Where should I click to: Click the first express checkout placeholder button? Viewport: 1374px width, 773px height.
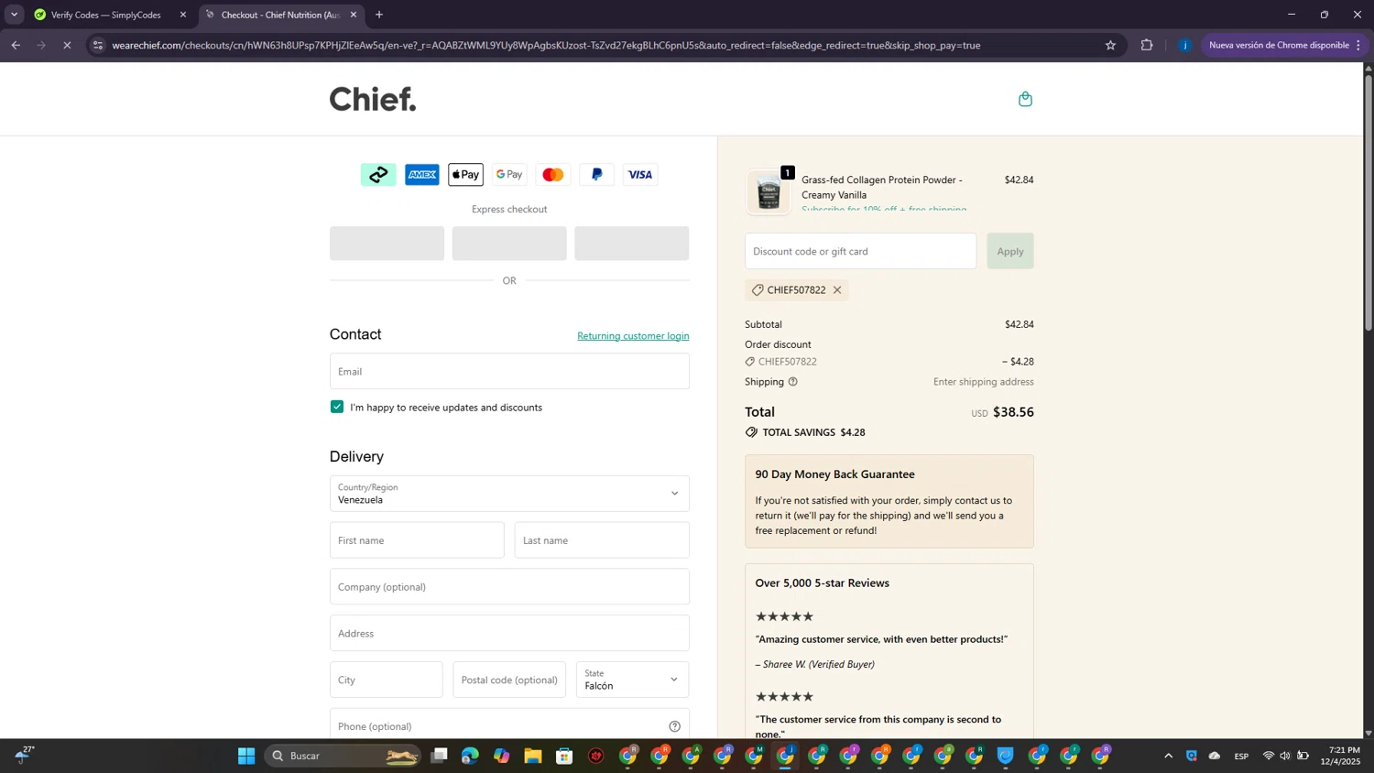[x=387, y=244]
